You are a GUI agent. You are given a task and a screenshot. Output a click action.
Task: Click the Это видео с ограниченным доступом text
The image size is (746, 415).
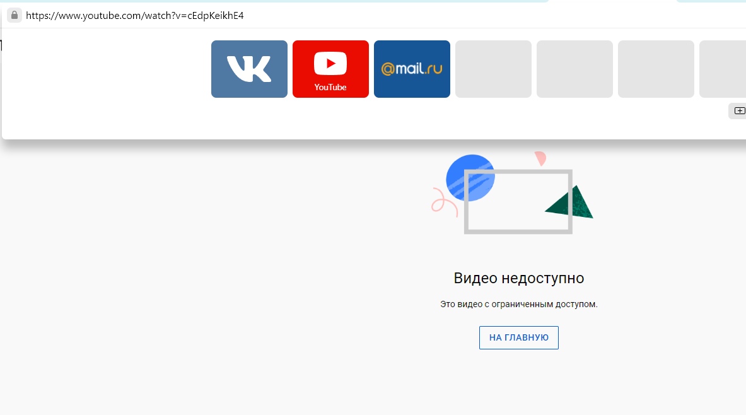518,304
